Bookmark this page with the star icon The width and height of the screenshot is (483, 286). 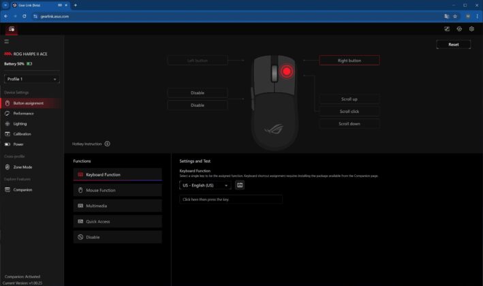coord(455,16)
